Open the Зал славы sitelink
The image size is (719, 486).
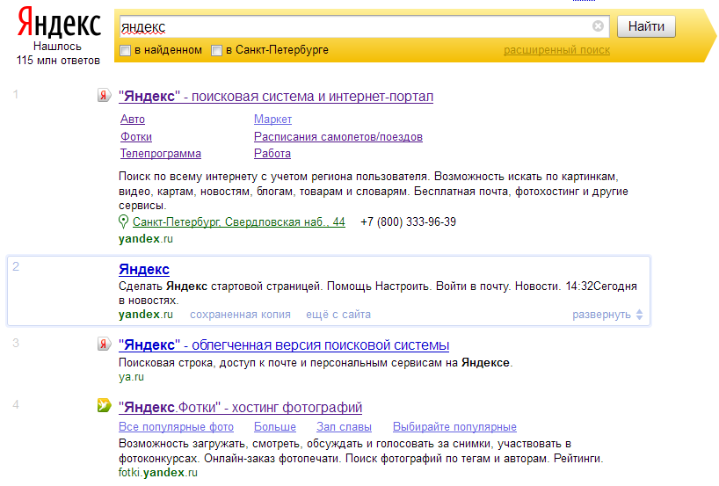click(344, 427)
